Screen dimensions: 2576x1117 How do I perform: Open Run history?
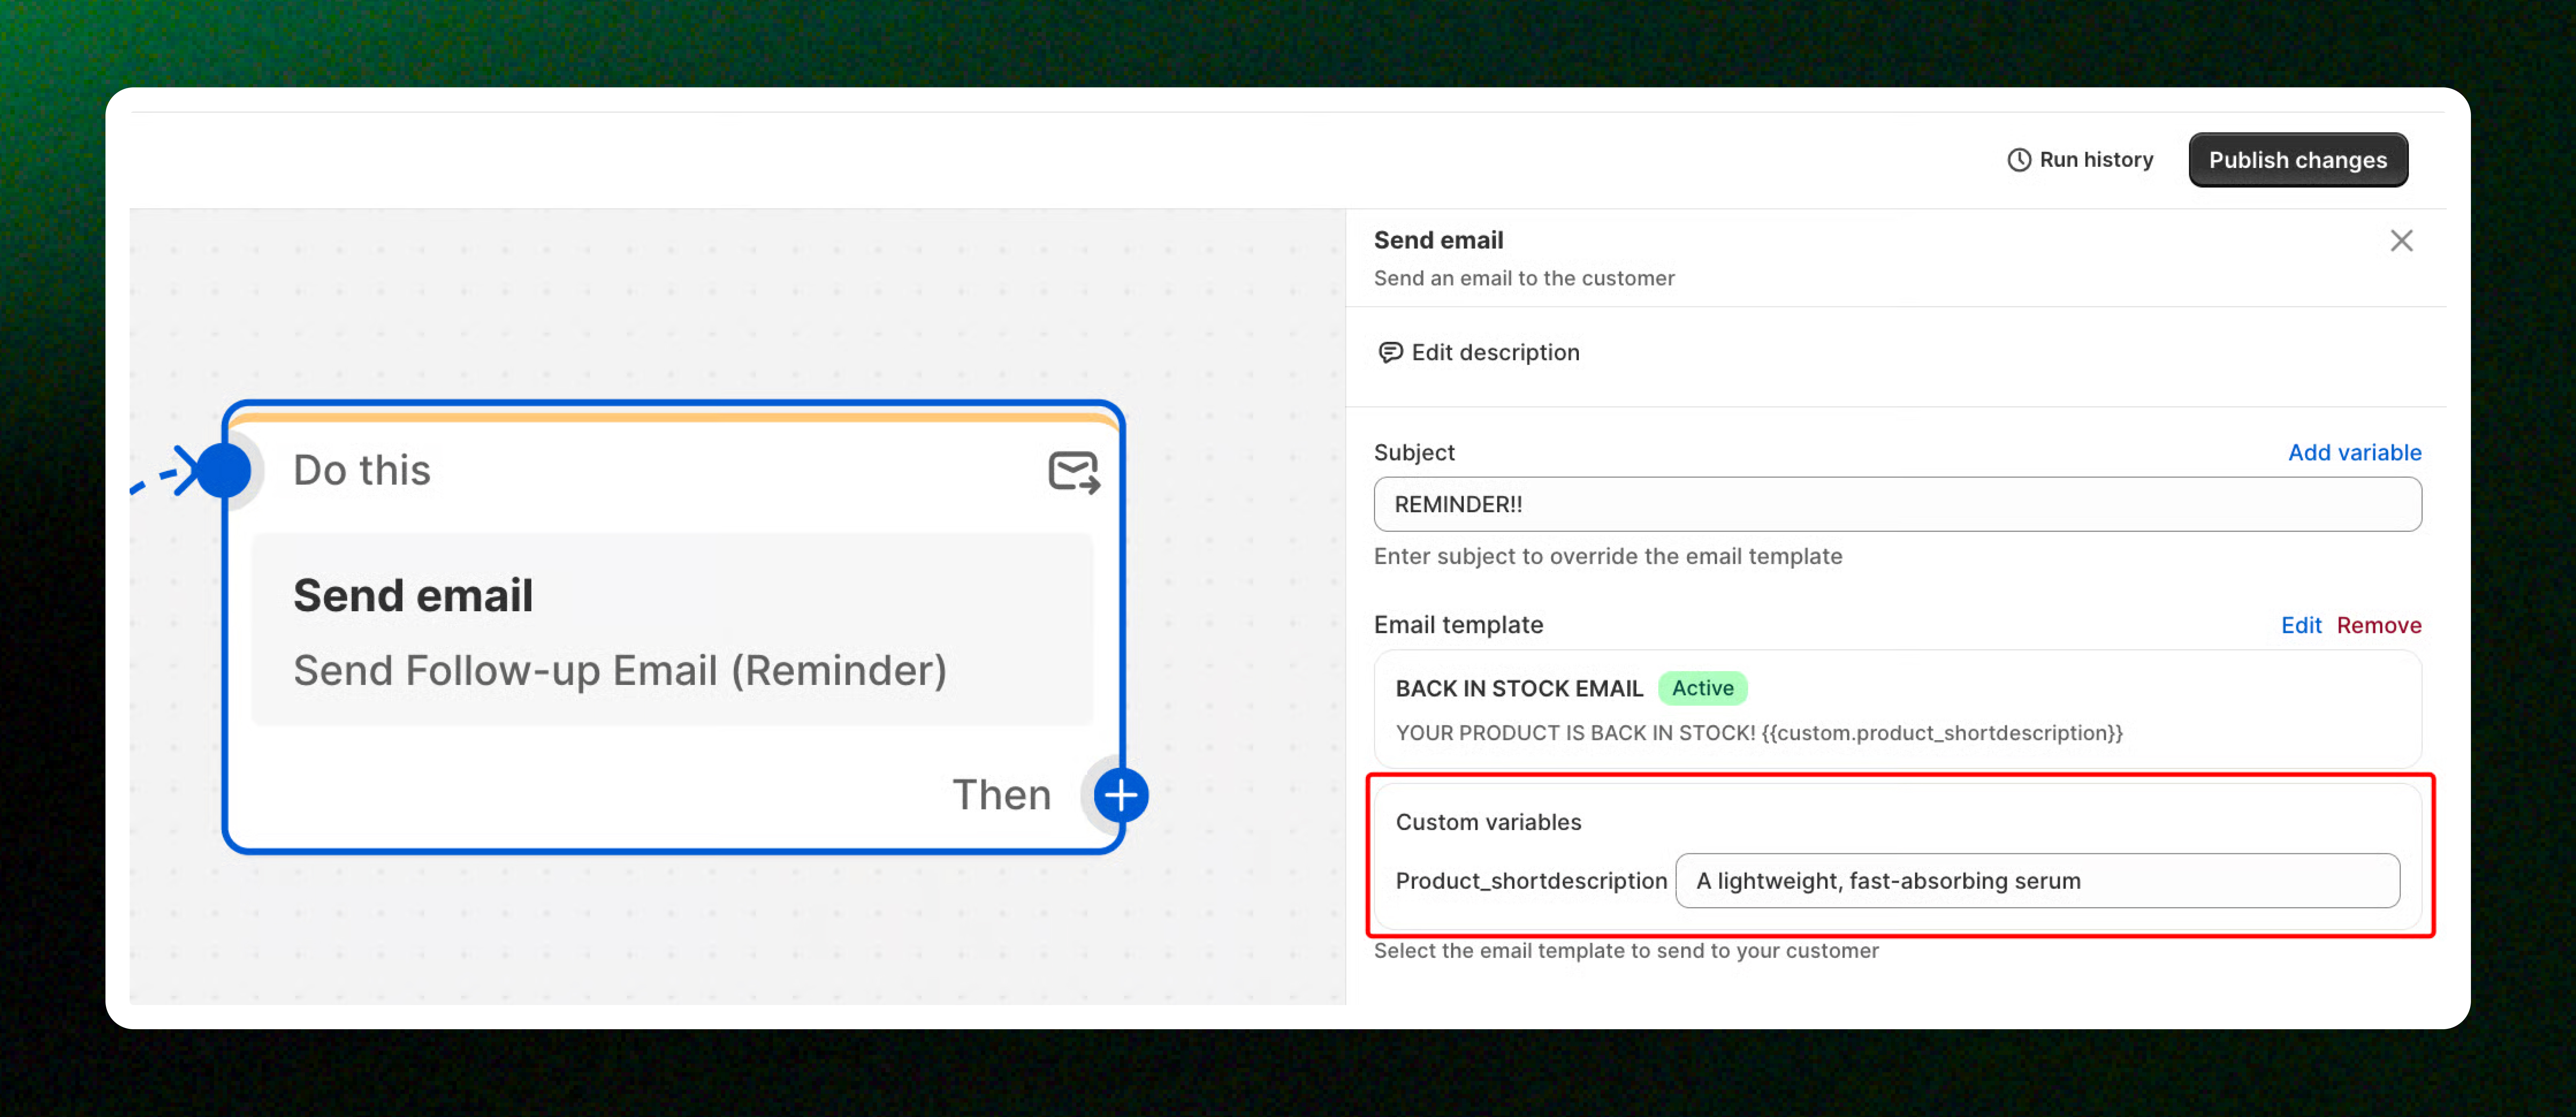[x=2080, y=160]
